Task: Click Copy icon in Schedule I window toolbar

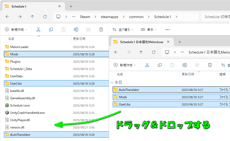Action: point(51,30)
